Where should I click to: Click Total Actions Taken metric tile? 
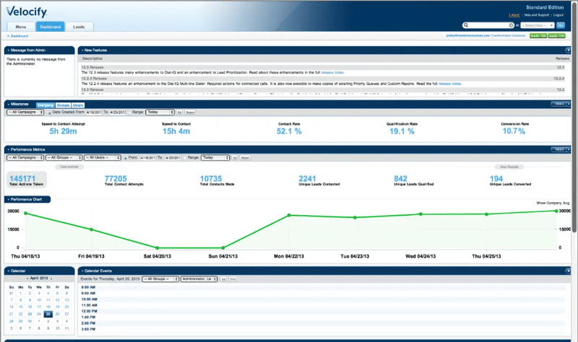26,179
